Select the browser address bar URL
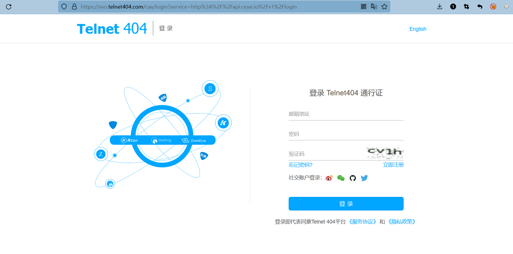 (189, 7)
